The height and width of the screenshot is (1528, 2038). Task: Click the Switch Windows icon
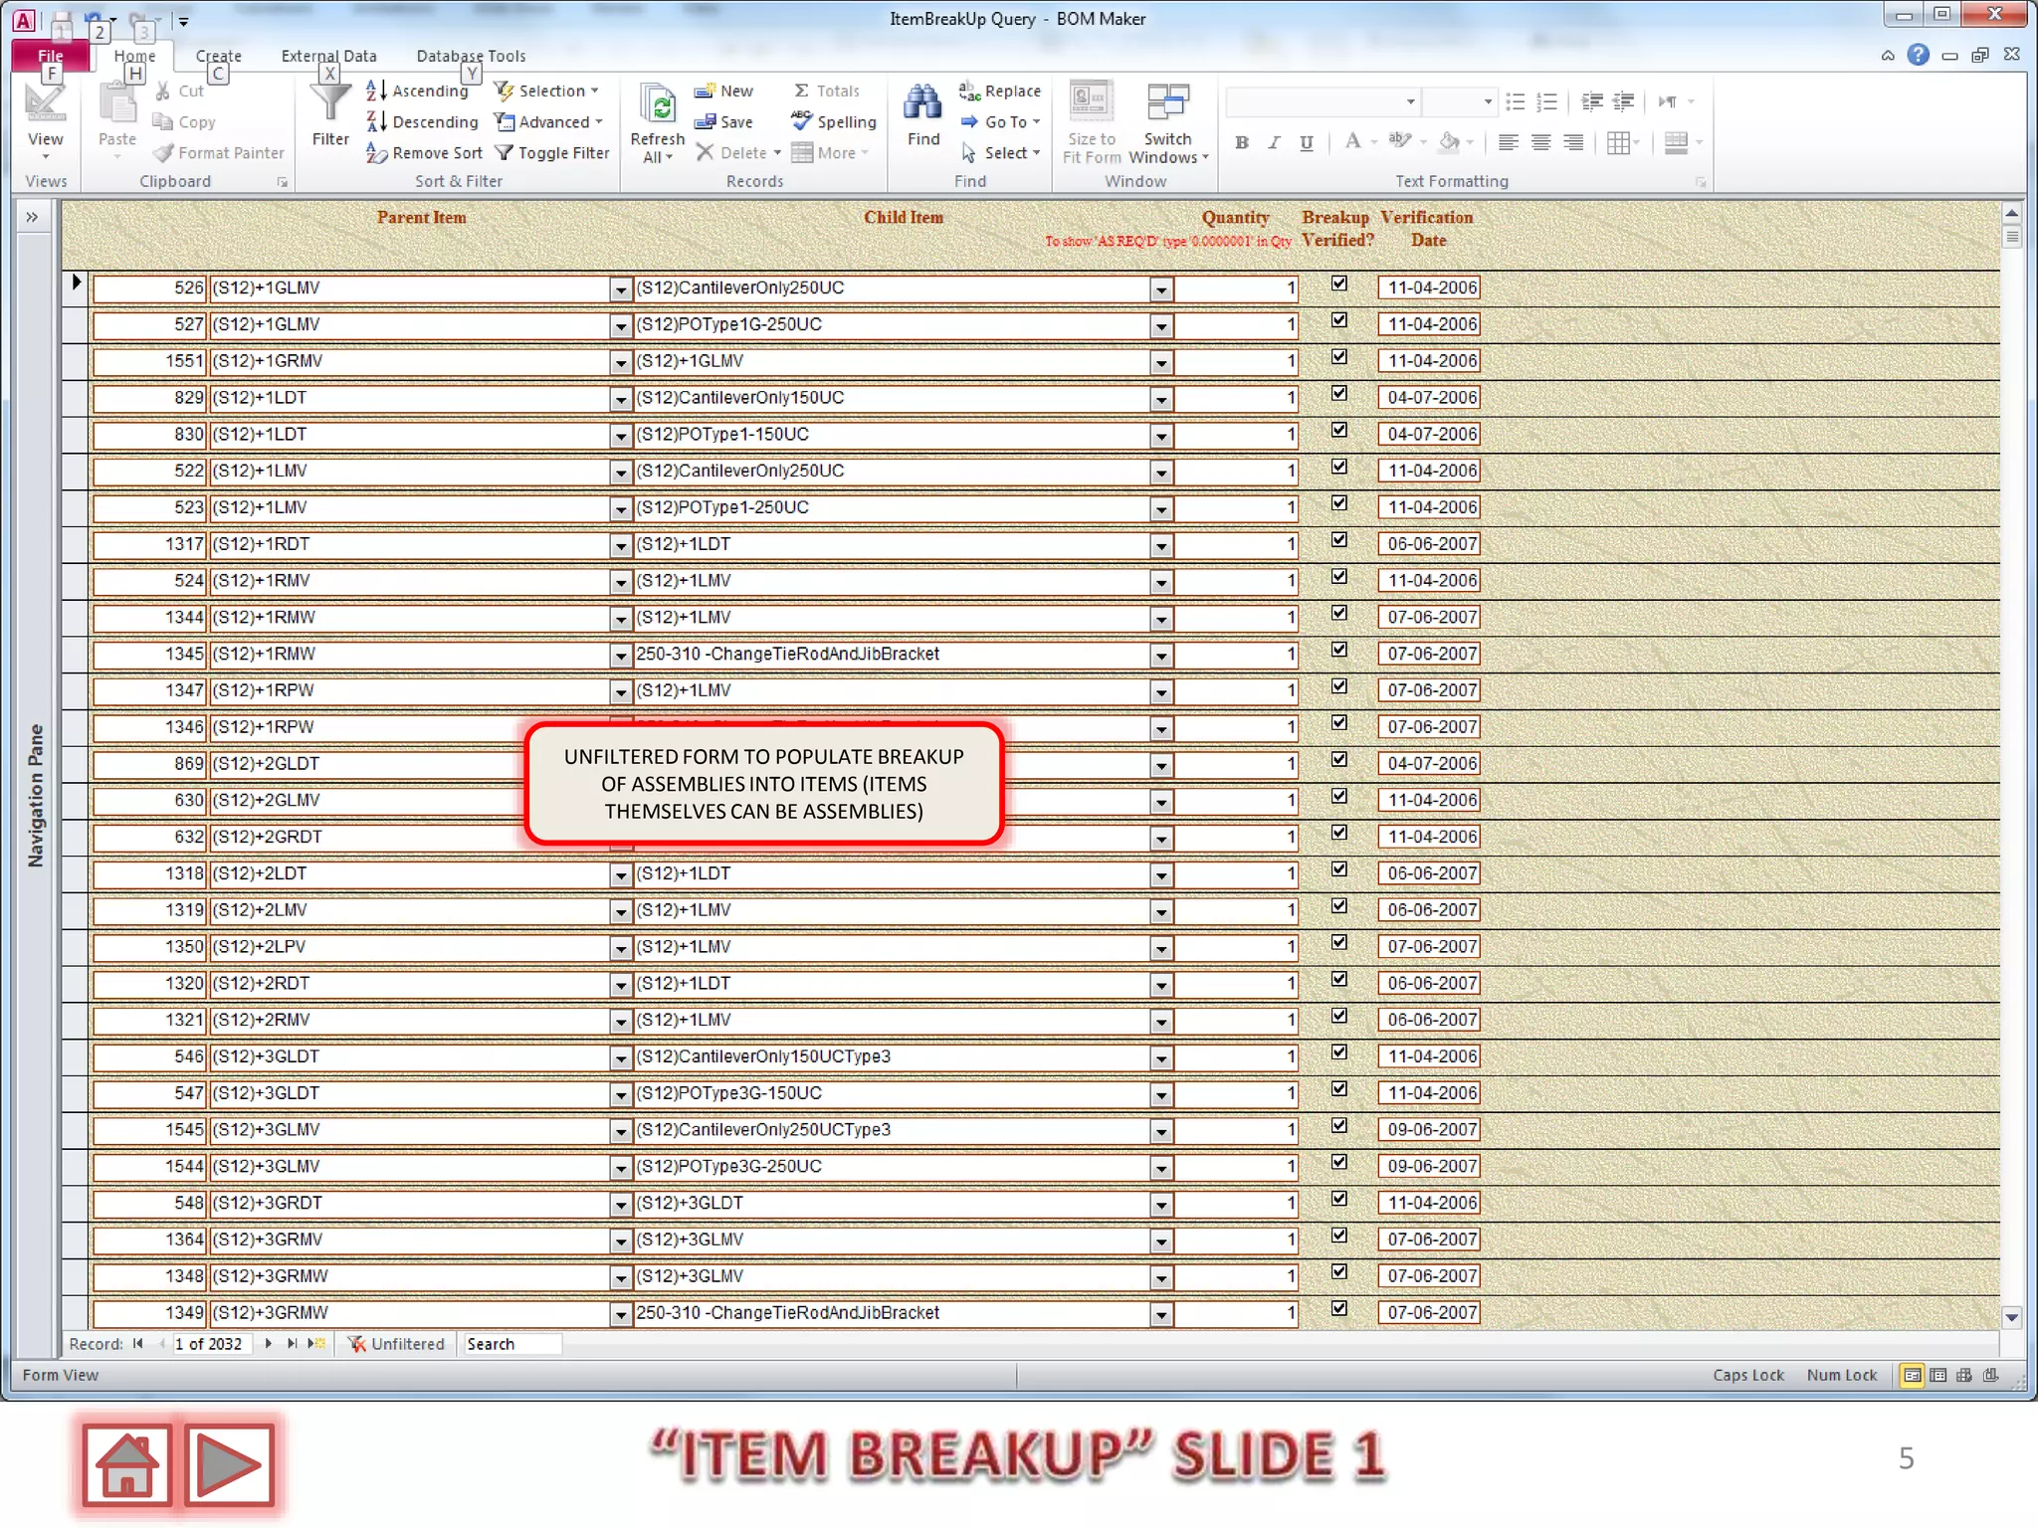(x=1167, y=103)
